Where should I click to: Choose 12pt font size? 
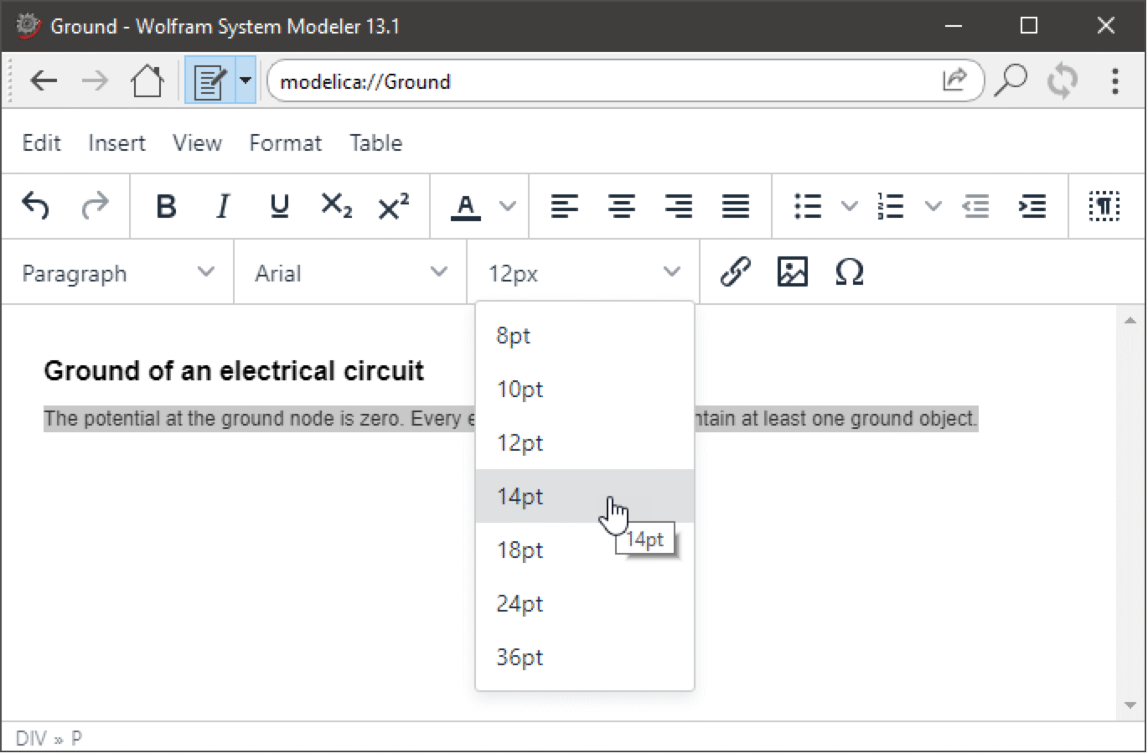tap(585, 442)
